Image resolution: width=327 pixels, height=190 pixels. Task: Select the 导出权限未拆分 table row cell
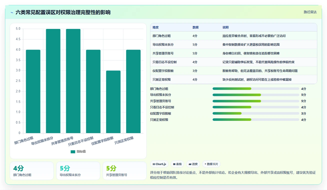point(163,45)
